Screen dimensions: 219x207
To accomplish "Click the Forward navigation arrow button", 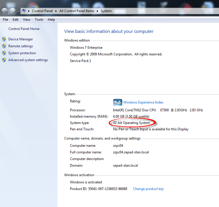I will pos(13,11).
